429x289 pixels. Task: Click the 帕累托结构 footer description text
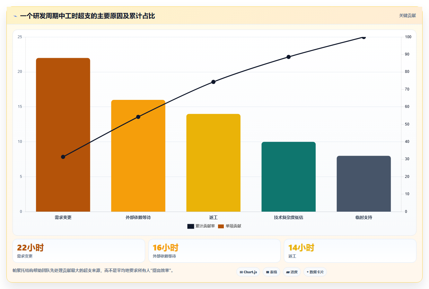click(x=93, y=270)
